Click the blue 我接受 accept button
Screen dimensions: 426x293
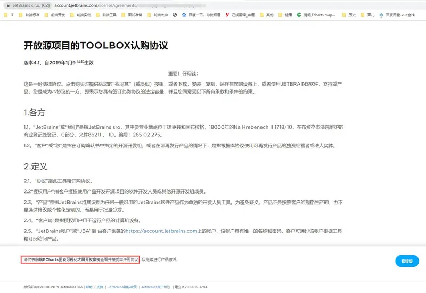pos(407,261)
